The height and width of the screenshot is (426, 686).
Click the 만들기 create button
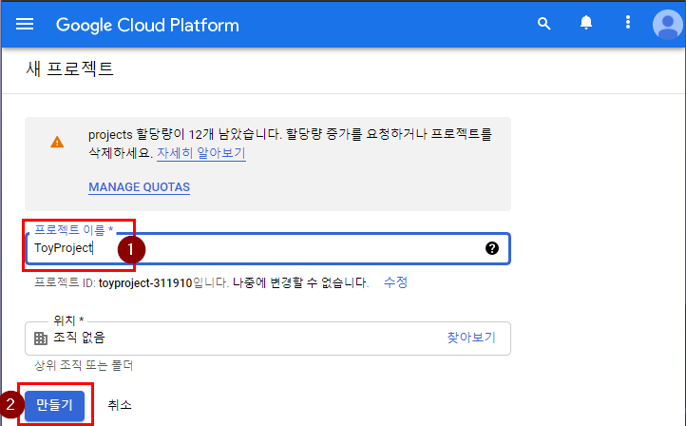point(55,405)
